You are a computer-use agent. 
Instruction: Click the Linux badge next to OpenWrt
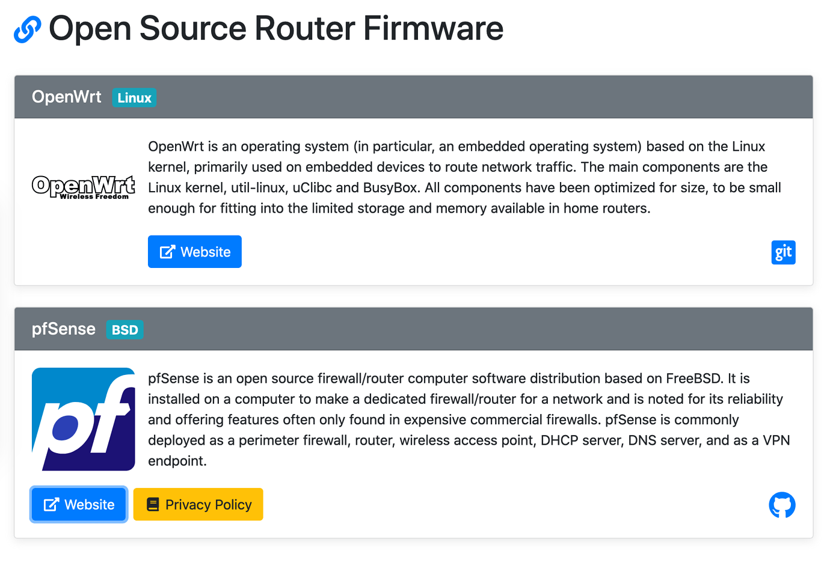(x=134, y=98)
